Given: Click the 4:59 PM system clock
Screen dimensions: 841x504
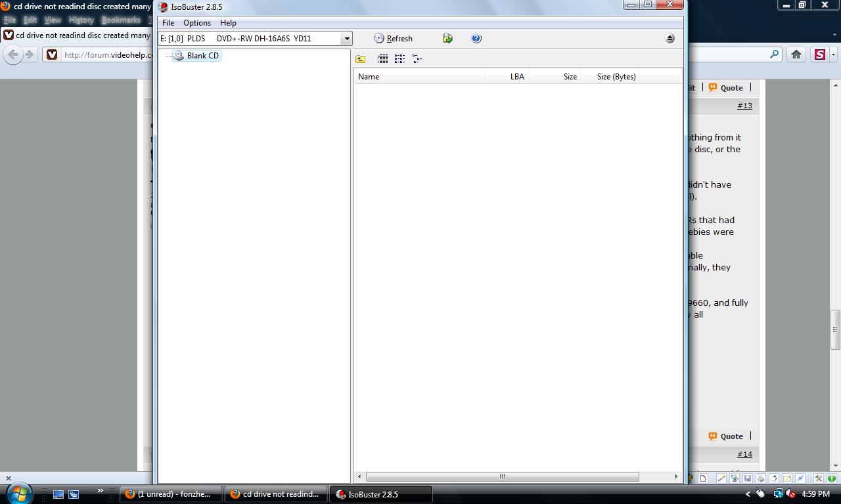Looking at the screenshot, I should [816, 494].
